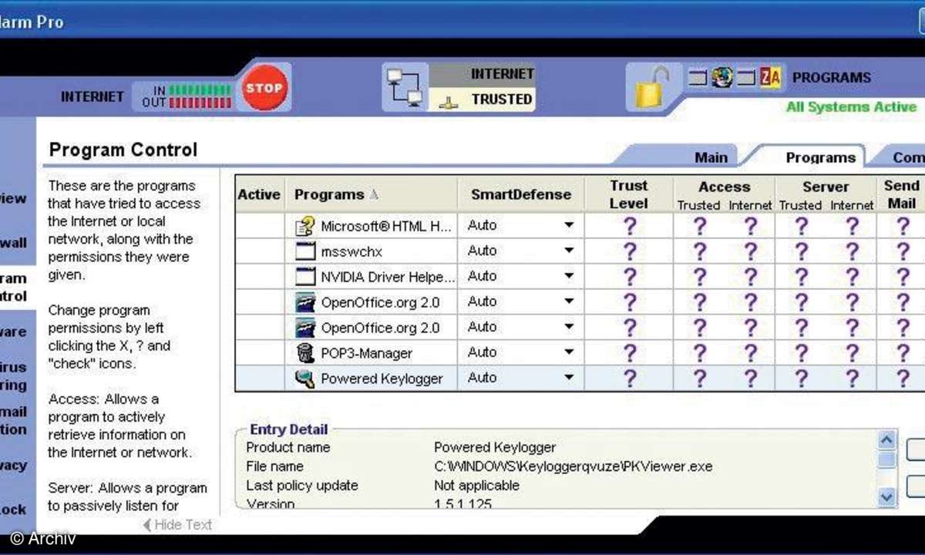
Task: Open SmartDefense dropdown for second OpenOffice.org 2.0
Action: point(569,327)
